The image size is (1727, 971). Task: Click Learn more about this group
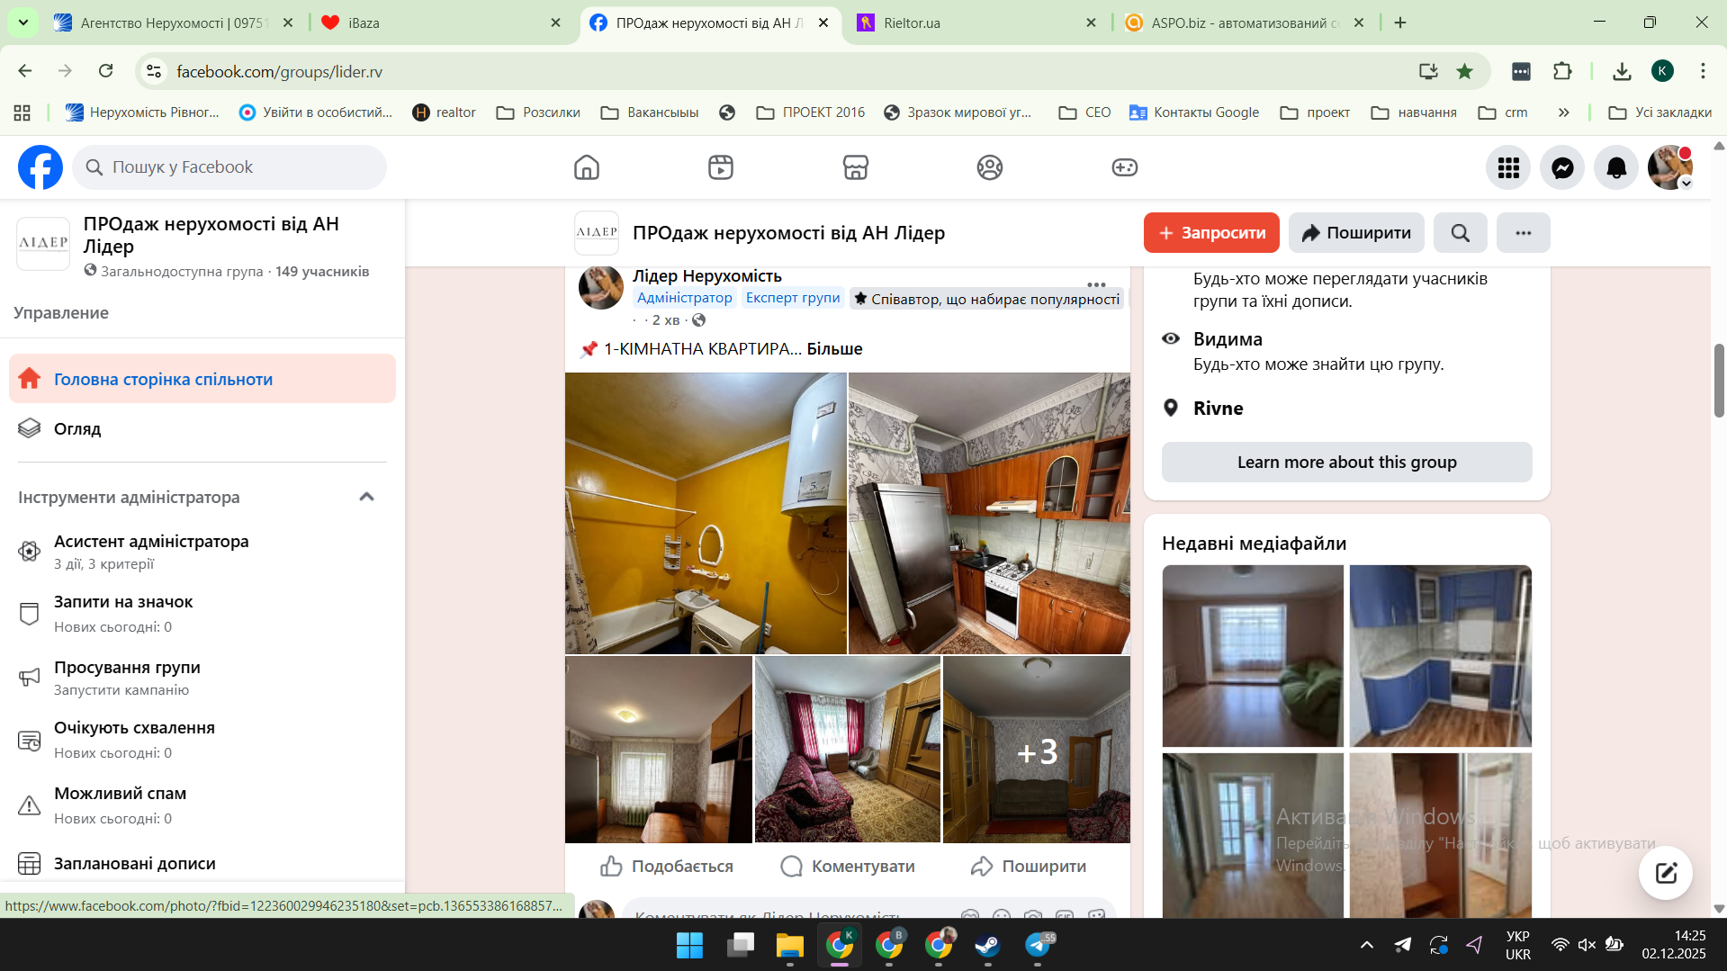click(x=1346, y=462)
